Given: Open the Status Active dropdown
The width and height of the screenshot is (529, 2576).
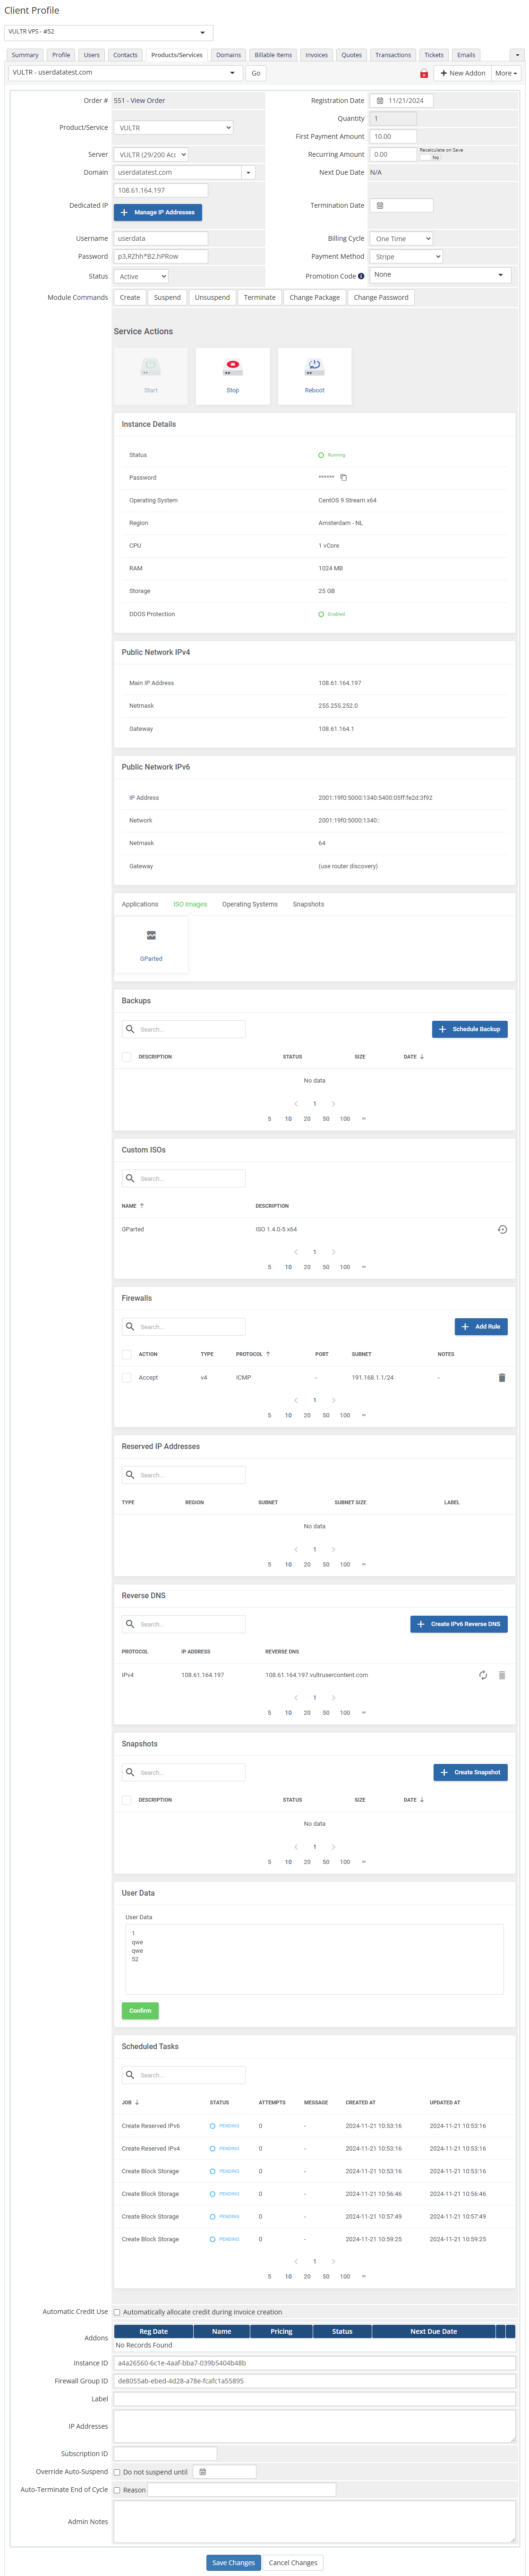Looking at the screenshot, I should pos(141,277).
